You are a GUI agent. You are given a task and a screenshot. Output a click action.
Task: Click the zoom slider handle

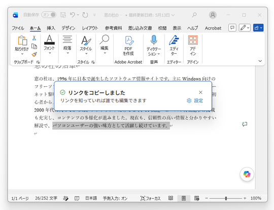[x=226, y=198]
